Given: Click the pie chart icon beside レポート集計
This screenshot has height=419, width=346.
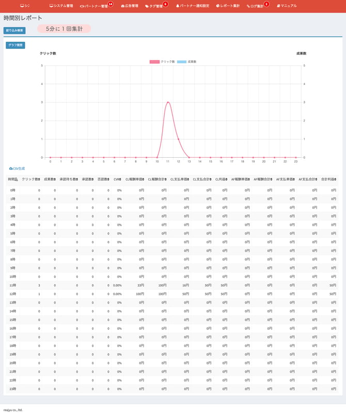Looking at the screenshot, I should click(217, 6).
